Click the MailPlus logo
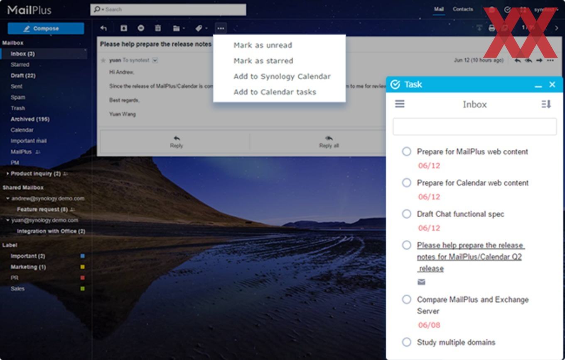This screenshot has width=565, height=360. [x=29, y=10]
